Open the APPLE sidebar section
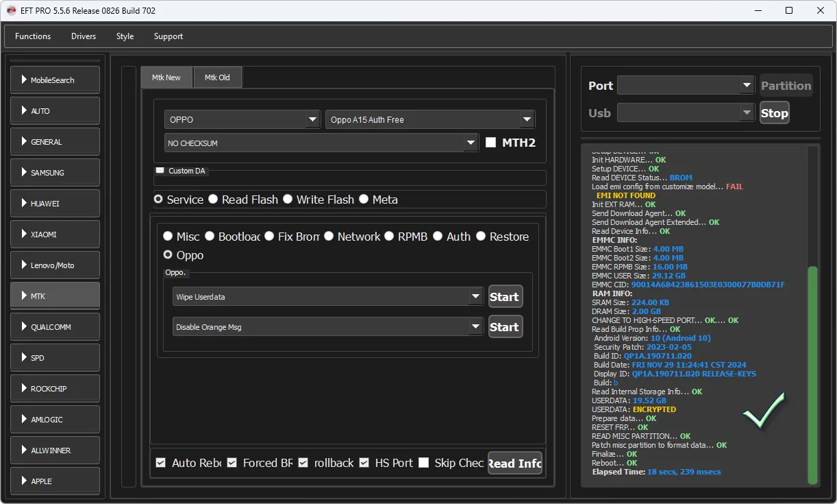837x504 pixels. click(55, 481)
